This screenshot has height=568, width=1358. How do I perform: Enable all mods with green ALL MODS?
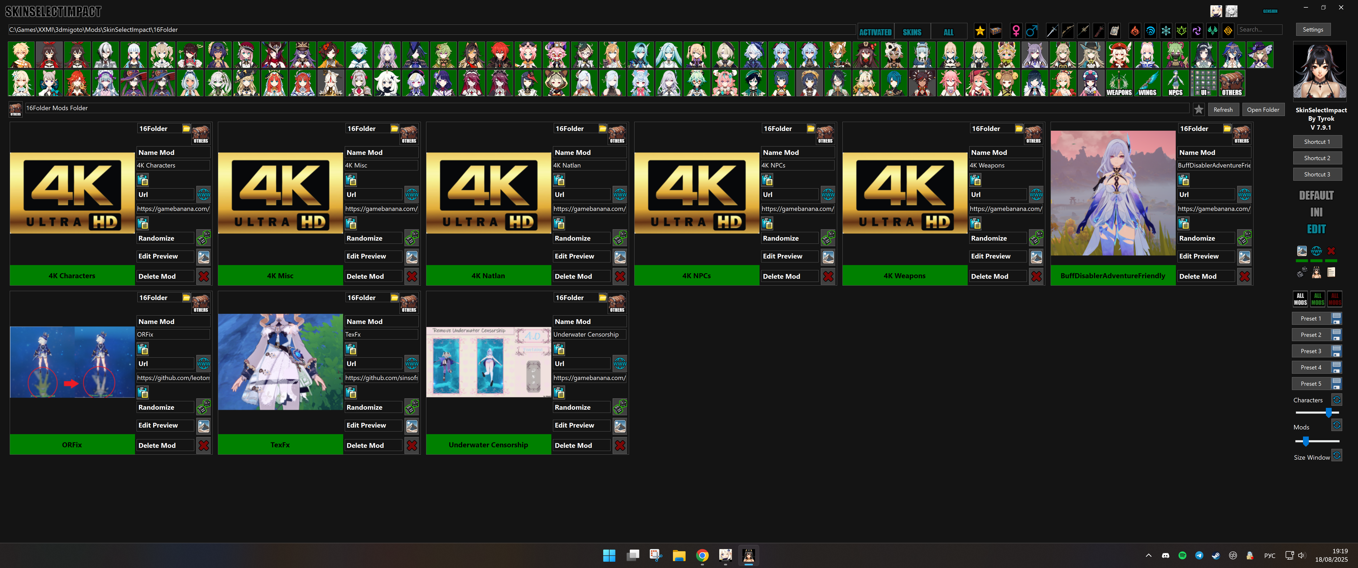coord(1317,299)
